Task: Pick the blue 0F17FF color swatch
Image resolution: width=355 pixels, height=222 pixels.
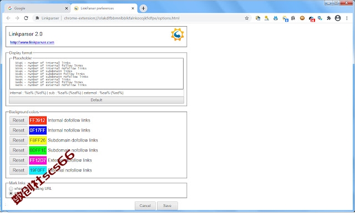Action: point(38,130)
